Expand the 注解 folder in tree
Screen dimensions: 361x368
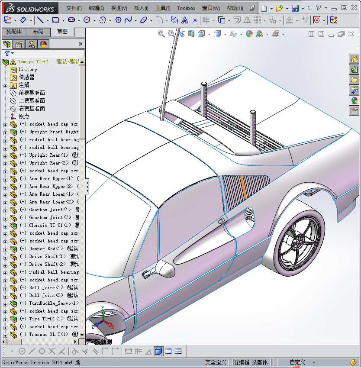[5, 85]
